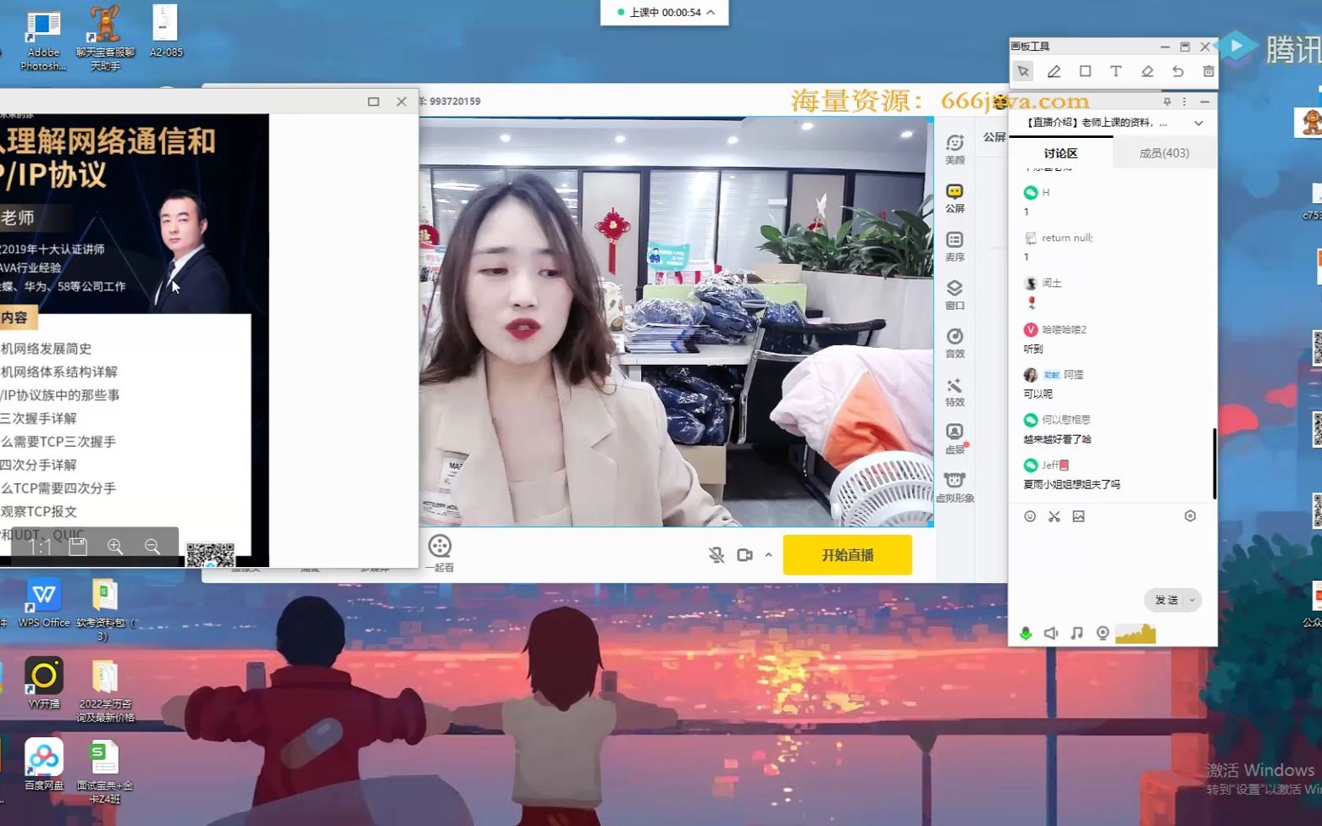Open the 软考资料包 desktop file
Viewport: 1322px width, 826px height.
(105, 609)
